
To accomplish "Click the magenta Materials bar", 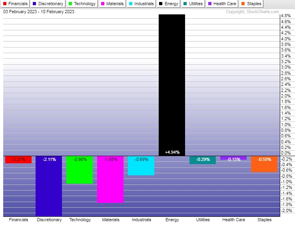I will coord(110,179).
